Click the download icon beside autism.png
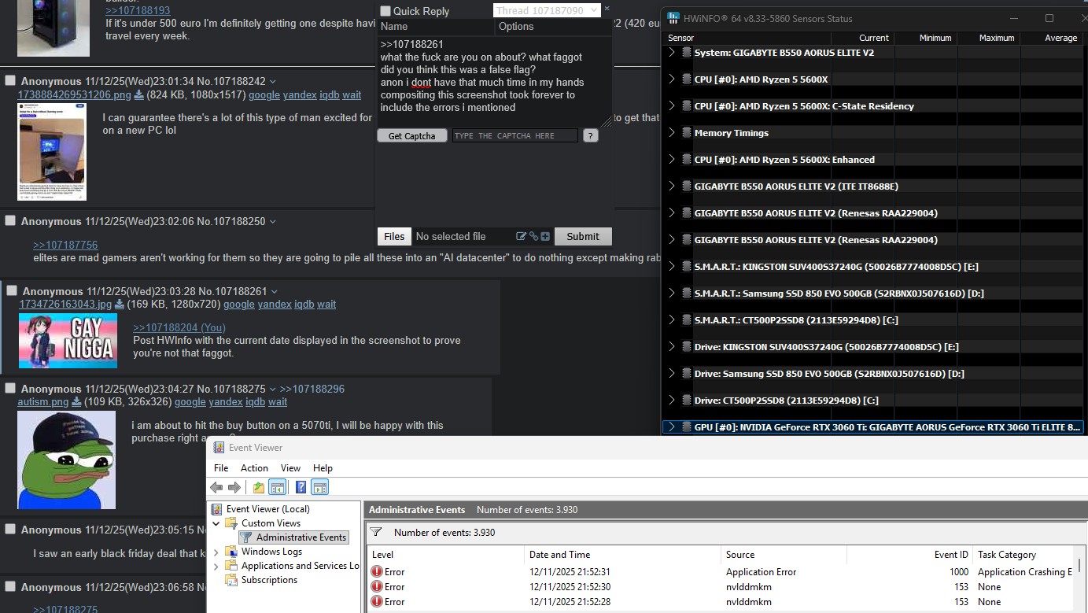 click(76, 402)
